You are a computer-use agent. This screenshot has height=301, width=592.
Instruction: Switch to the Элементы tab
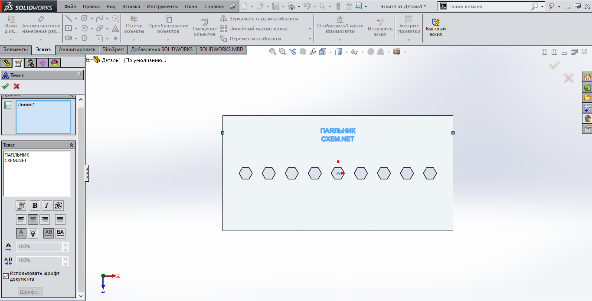click(16, 49)
